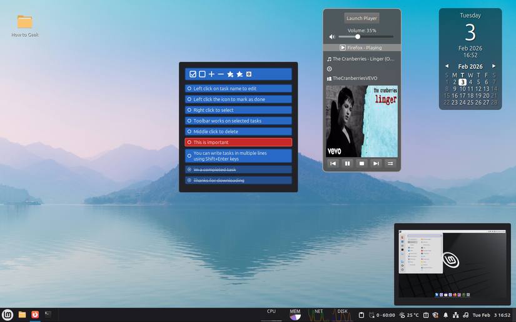Image resolution: width=516 pixels, height=322 pixels.
Task: Uncheck the 'Thanks for downloading' completed circle
Action: pyautogui.click(x=190, y=180)
